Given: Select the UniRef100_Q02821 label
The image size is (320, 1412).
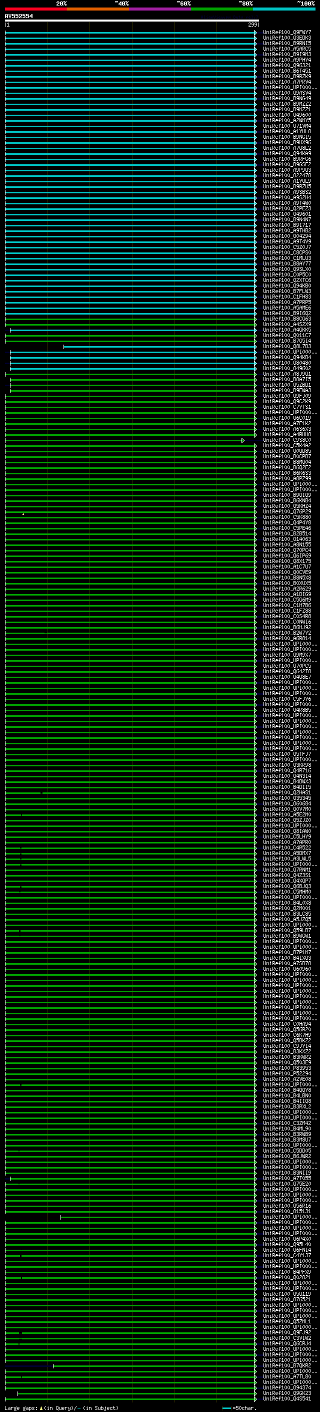Looking at the screenshot, I should click(x=287, y=1278).
